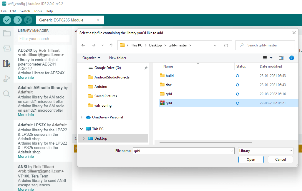Sort by Date modified column header
302x191 pixels.
[x=271, y=66]
